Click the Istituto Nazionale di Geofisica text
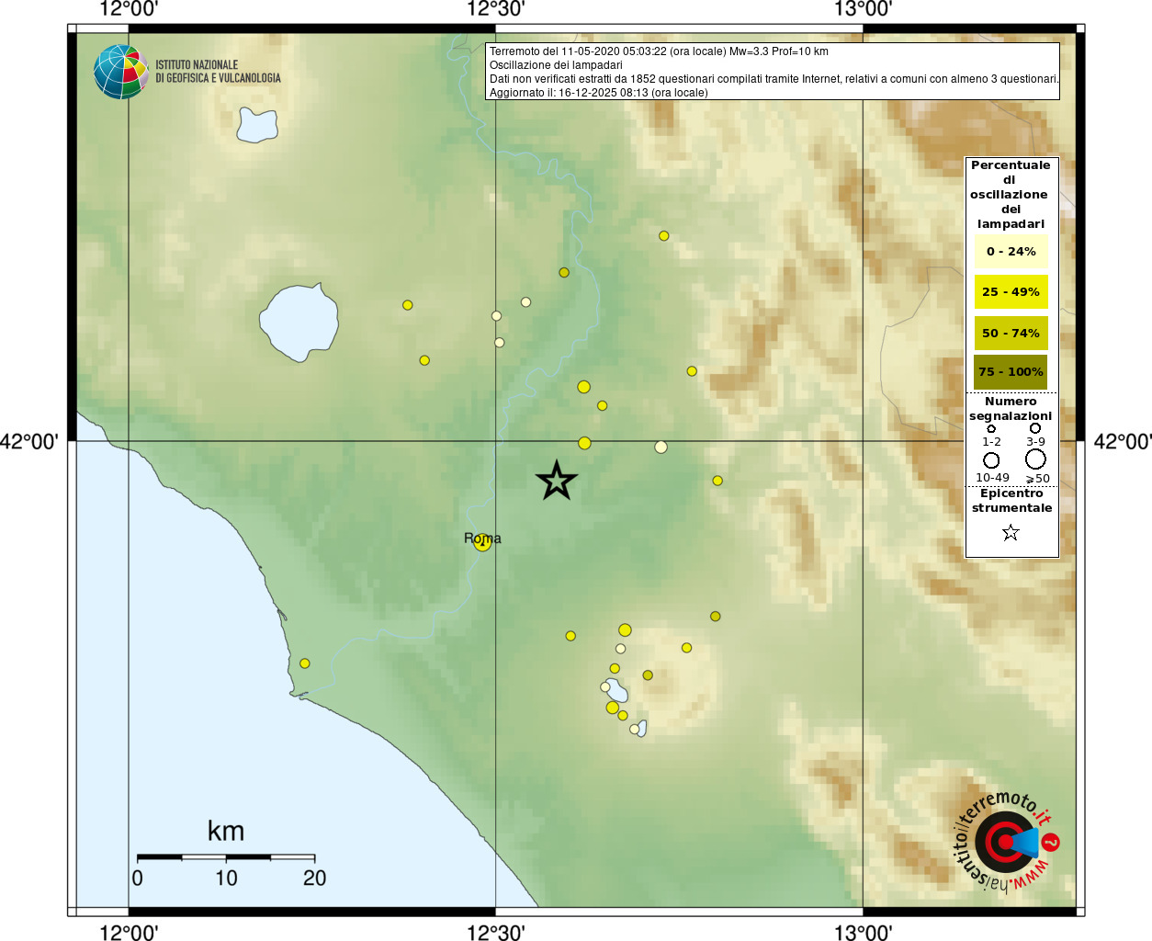This screenshot has width=1152, height=941. click(x=218, y=72)
